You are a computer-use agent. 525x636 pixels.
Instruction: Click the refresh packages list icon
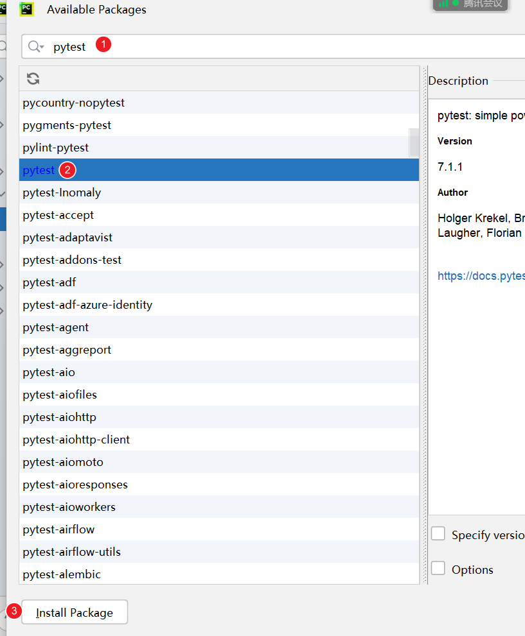click(x=33, y=79)
